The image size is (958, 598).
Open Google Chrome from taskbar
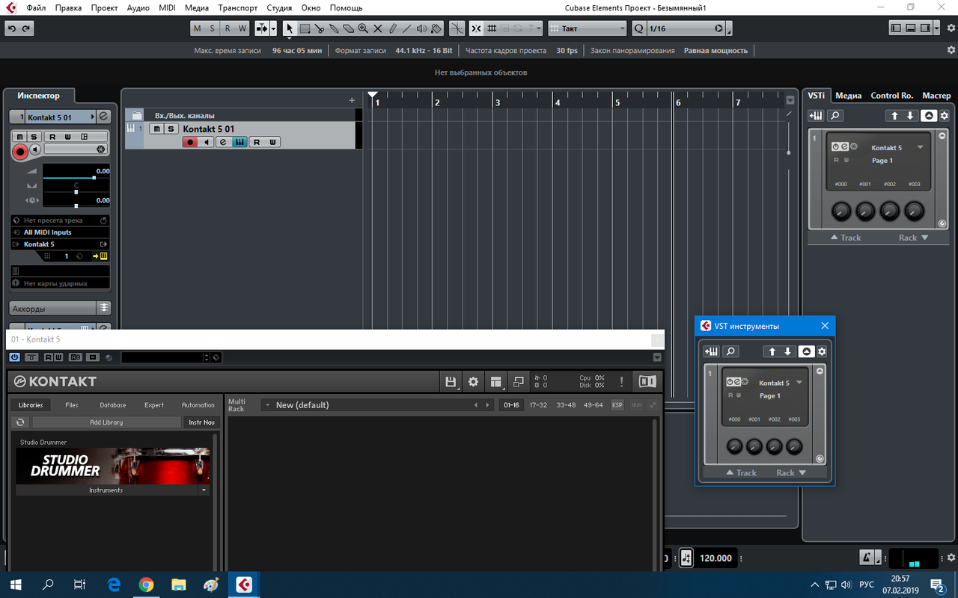coord(146,585)
